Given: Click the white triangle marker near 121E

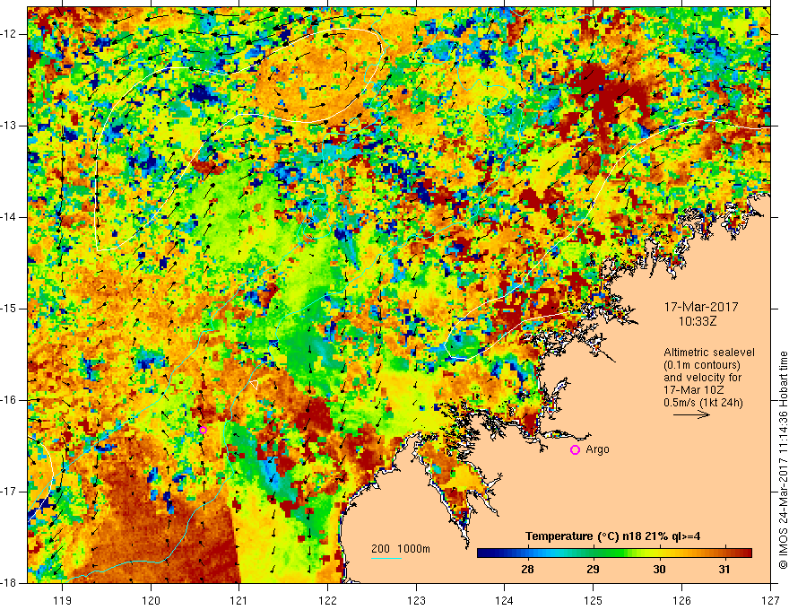Looking at the screenshot, I should [255, 385].
